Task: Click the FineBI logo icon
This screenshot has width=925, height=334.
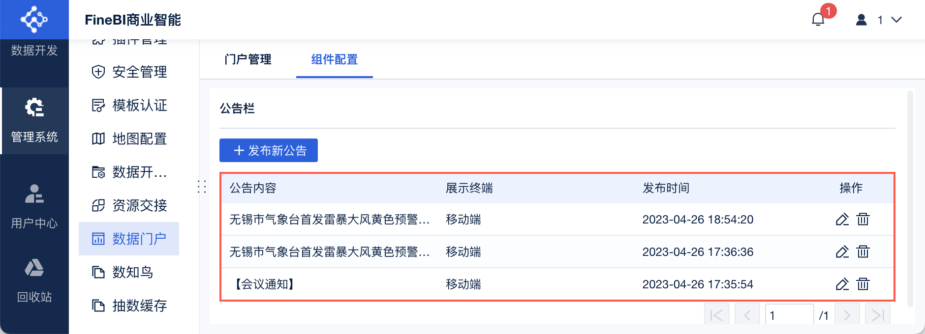Action: click(x=34, y=20)
